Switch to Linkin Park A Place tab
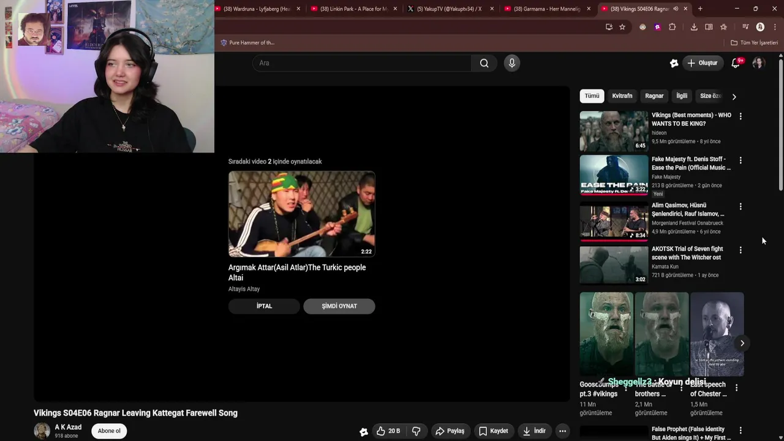 point(353,9)
